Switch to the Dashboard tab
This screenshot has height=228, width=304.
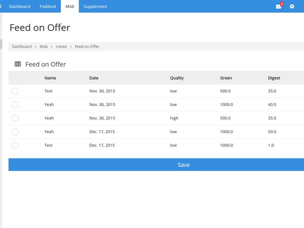click(x=20, y=7)
